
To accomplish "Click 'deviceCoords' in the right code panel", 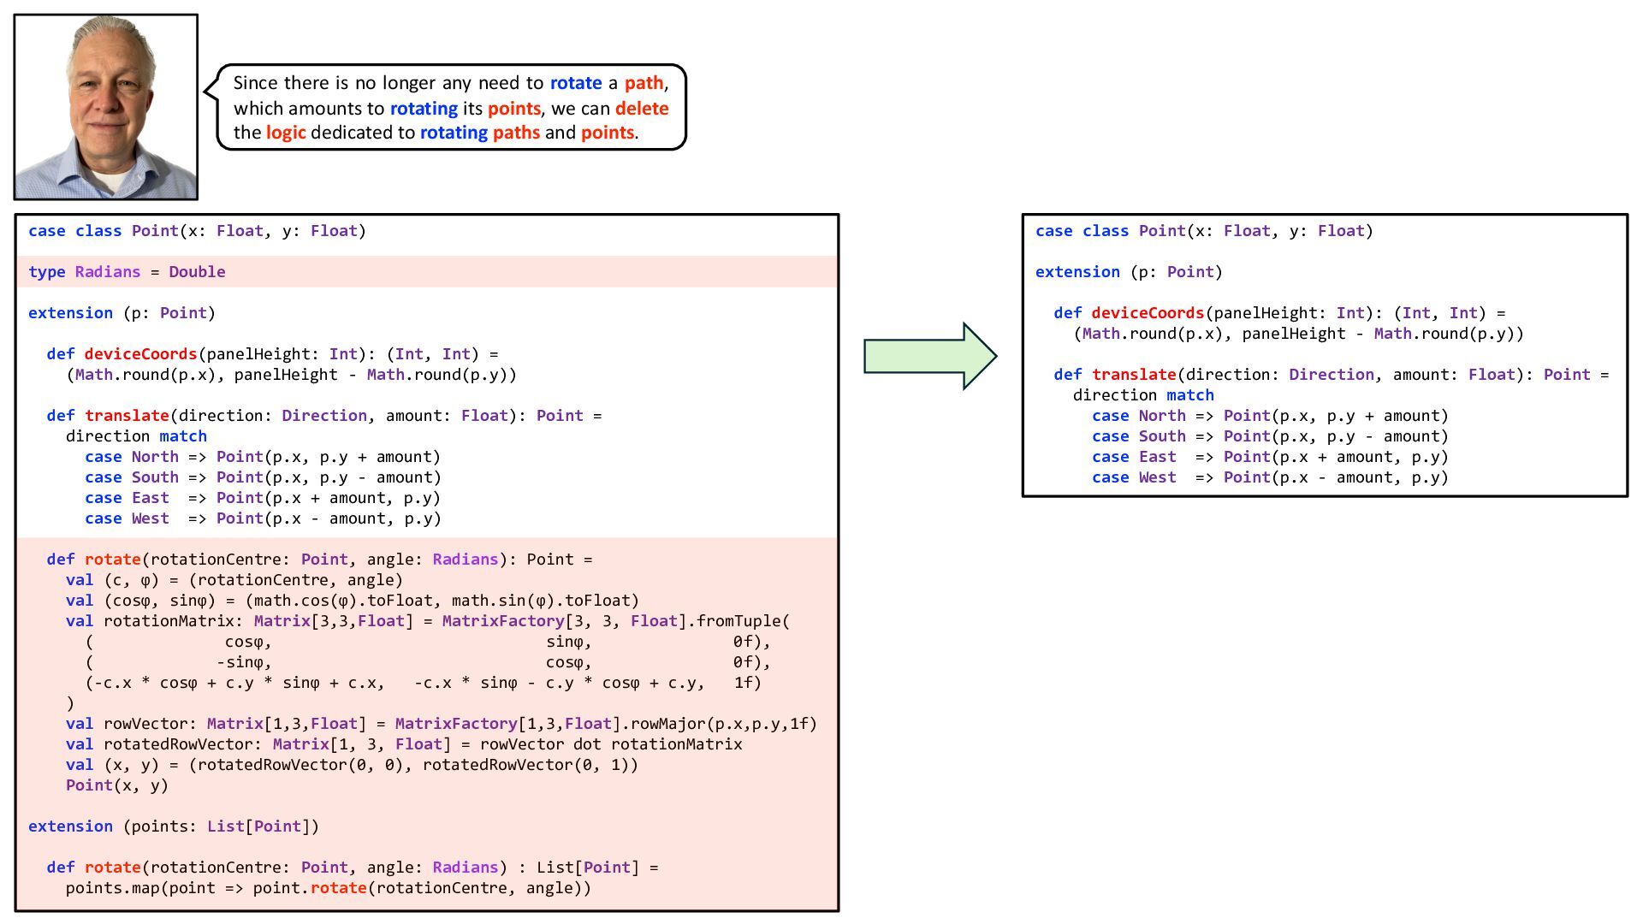I will 1148,313.
